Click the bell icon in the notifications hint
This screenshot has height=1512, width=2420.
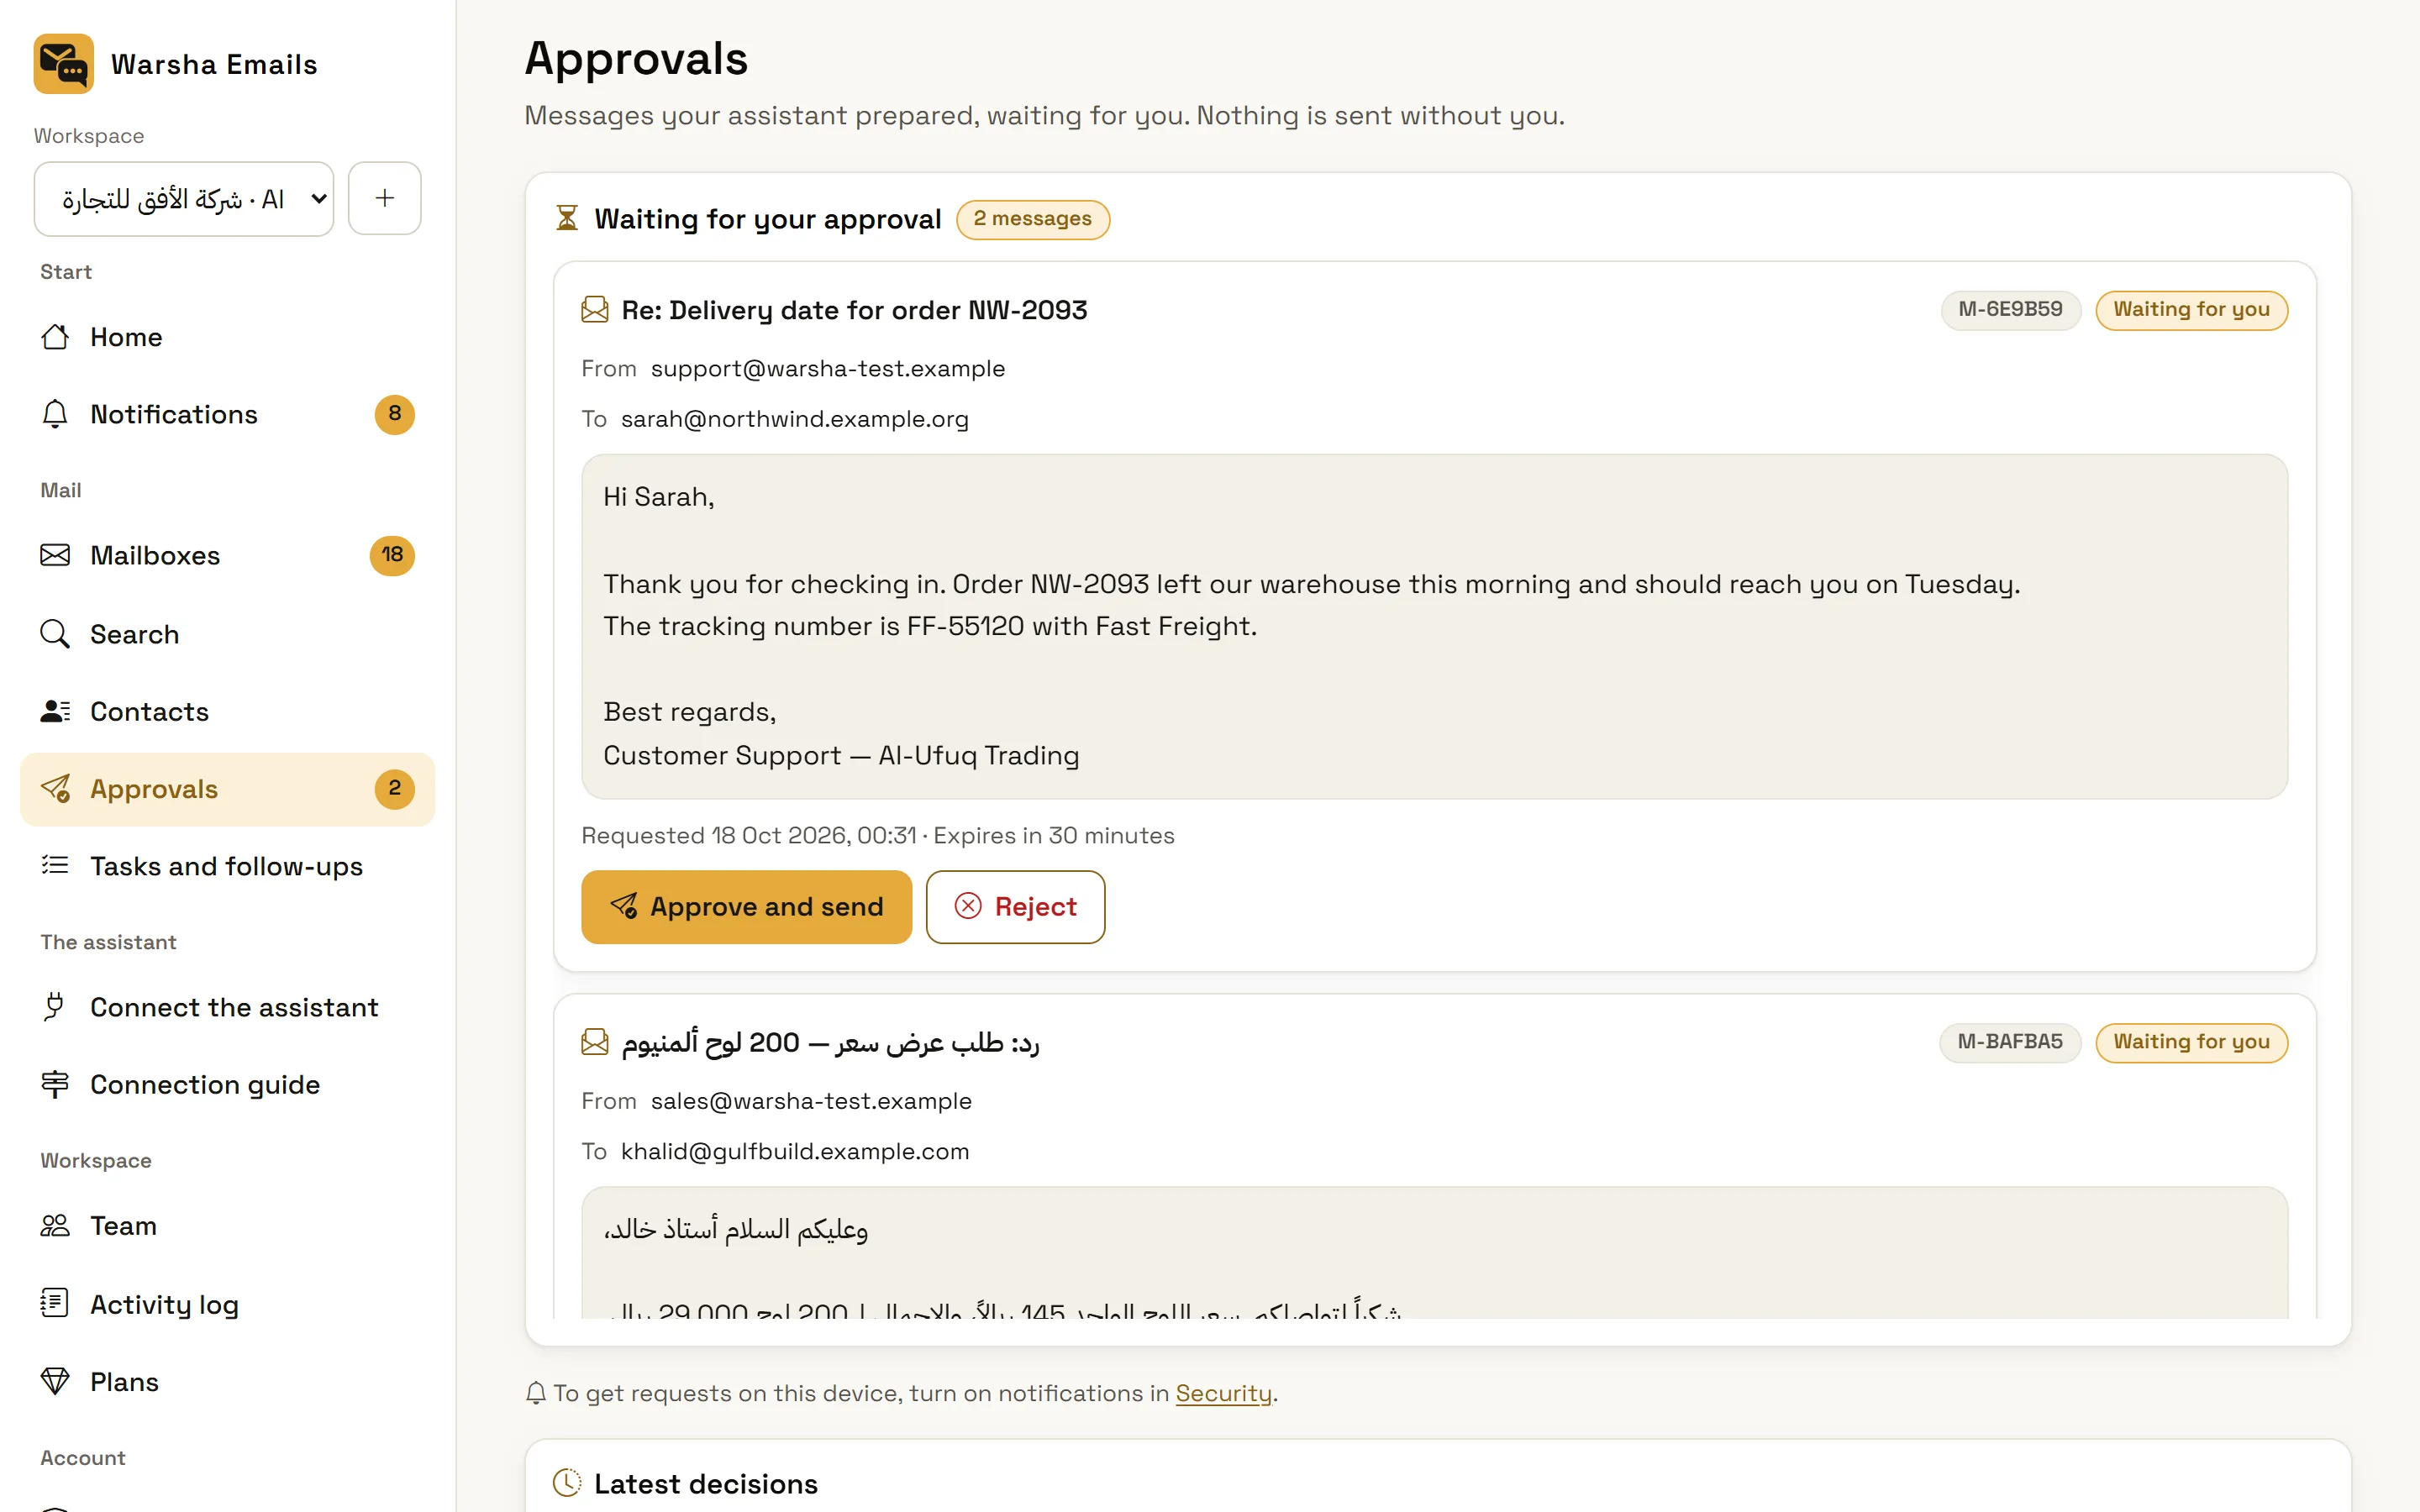pyautogui.click(x=536, y=1393)
